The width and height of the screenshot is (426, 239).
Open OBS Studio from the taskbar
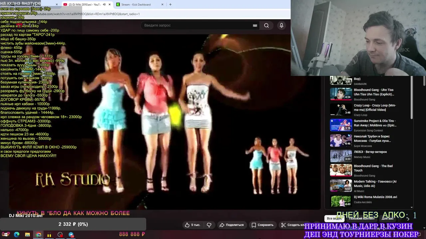click(60, 235)
